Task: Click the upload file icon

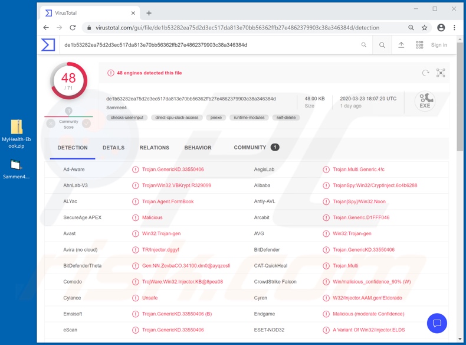Action: [x=401, y=45]
